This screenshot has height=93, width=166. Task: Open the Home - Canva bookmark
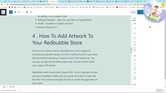110,7
